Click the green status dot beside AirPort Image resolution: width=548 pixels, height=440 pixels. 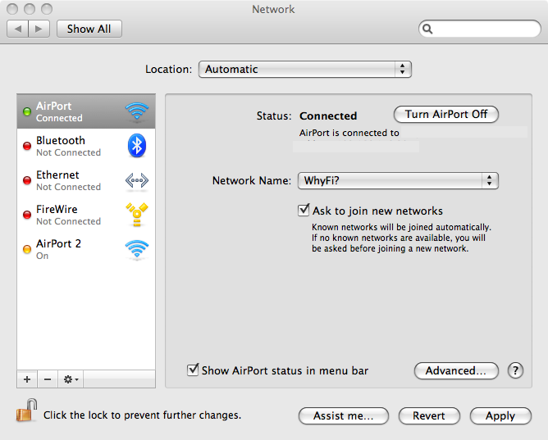(27, 111)
